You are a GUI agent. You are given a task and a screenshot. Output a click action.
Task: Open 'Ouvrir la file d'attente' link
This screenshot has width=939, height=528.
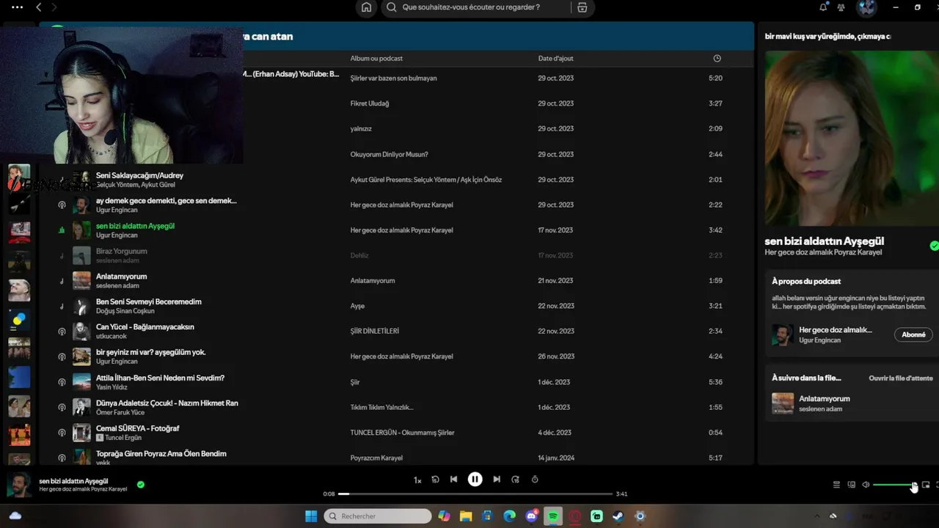(x=901, y=378)
